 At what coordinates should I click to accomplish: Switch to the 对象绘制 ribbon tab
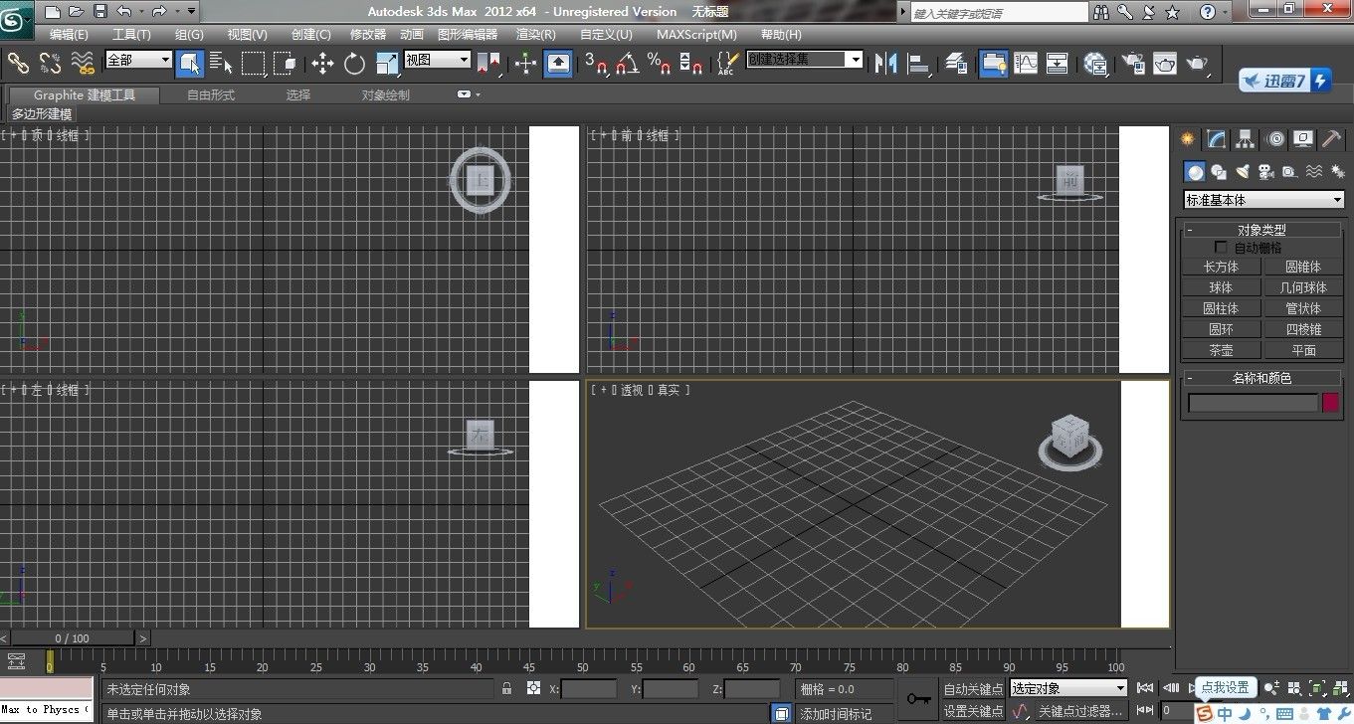(385, 94)
